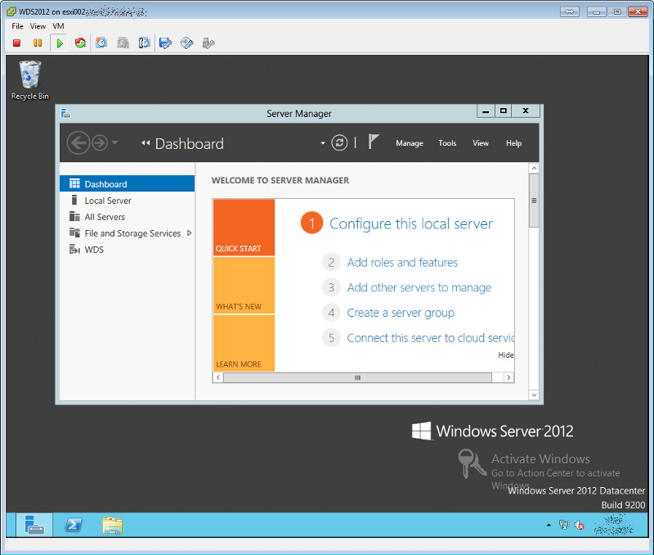
Task: Click the WDS2012 console window icon
Action: coord(11,11)
